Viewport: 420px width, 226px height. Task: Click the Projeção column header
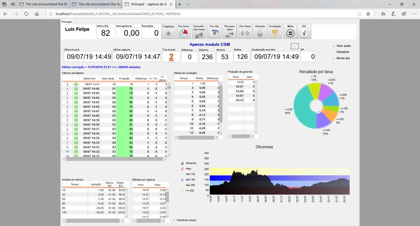124,78
